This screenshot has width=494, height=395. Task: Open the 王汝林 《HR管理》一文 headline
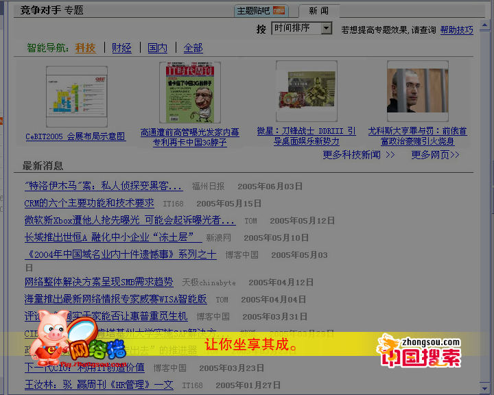pos(99,385)
